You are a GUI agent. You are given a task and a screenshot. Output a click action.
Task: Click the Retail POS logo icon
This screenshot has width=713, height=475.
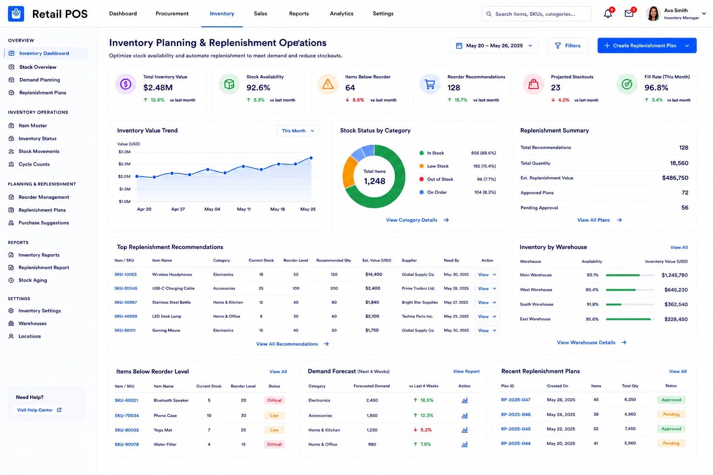(16, 14)
